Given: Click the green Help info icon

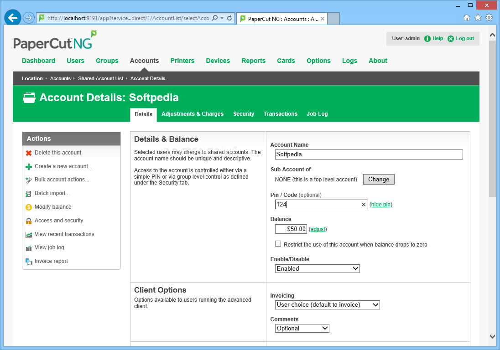Looking at the screenshot, I should point(427,39).
